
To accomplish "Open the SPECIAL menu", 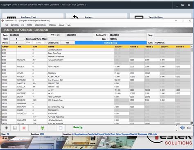I will click(x=52, y=25).
